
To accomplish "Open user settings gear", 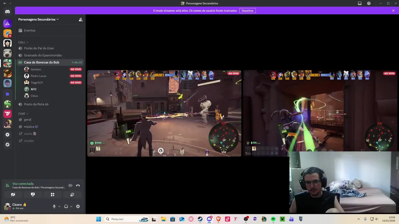I will pos(78,206).
